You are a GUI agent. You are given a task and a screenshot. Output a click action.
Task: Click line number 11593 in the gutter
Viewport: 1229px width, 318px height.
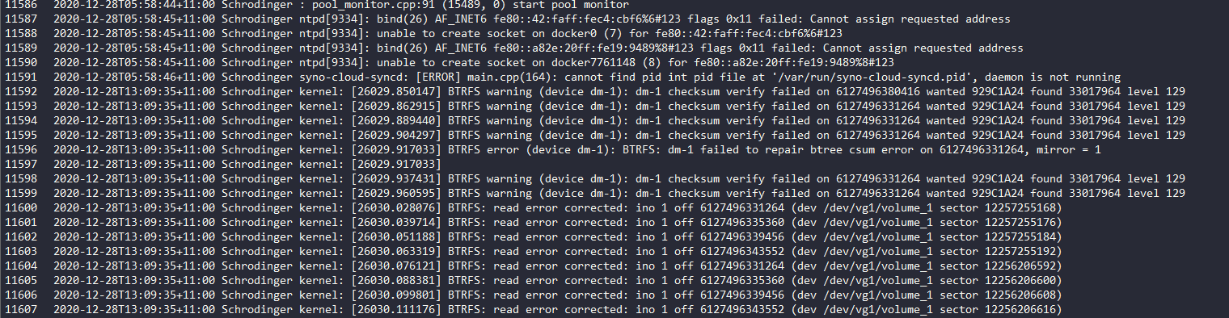click(x=20, y=106)
